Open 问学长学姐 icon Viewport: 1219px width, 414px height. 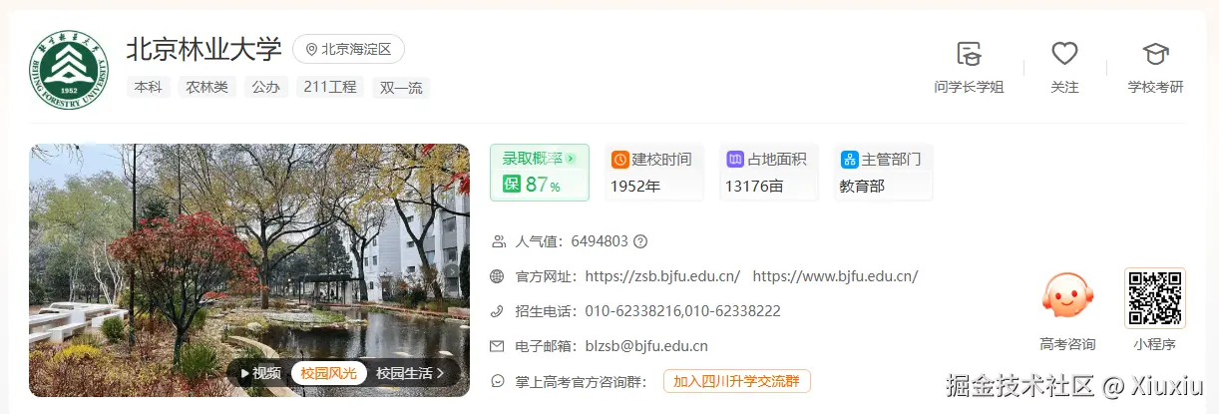(x=969, y=54)
